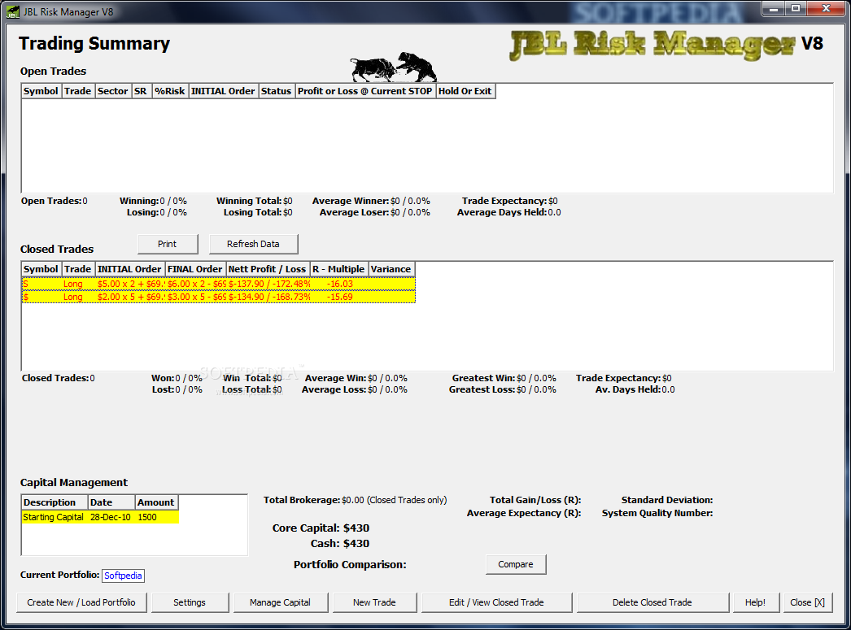
Task: Close window using title bar X
Action: pyautogui.click(x=827, y=9)
